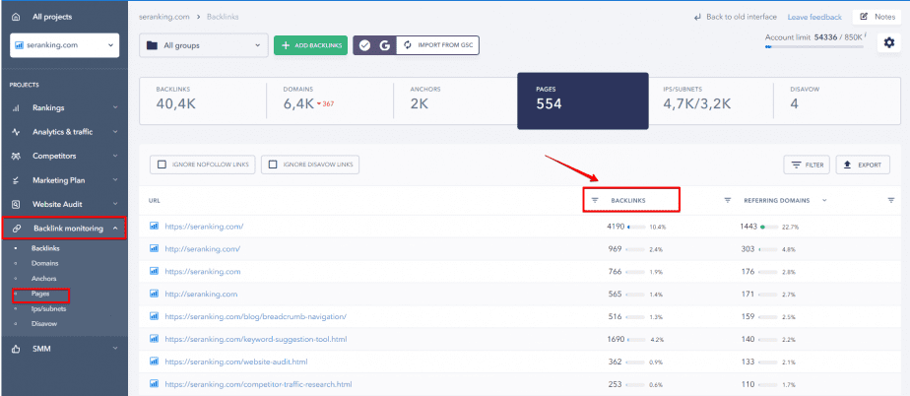Image resolution: width=910 pixels, height=396 pixels.
Task: Click the Export button
Action: point(863,165)
